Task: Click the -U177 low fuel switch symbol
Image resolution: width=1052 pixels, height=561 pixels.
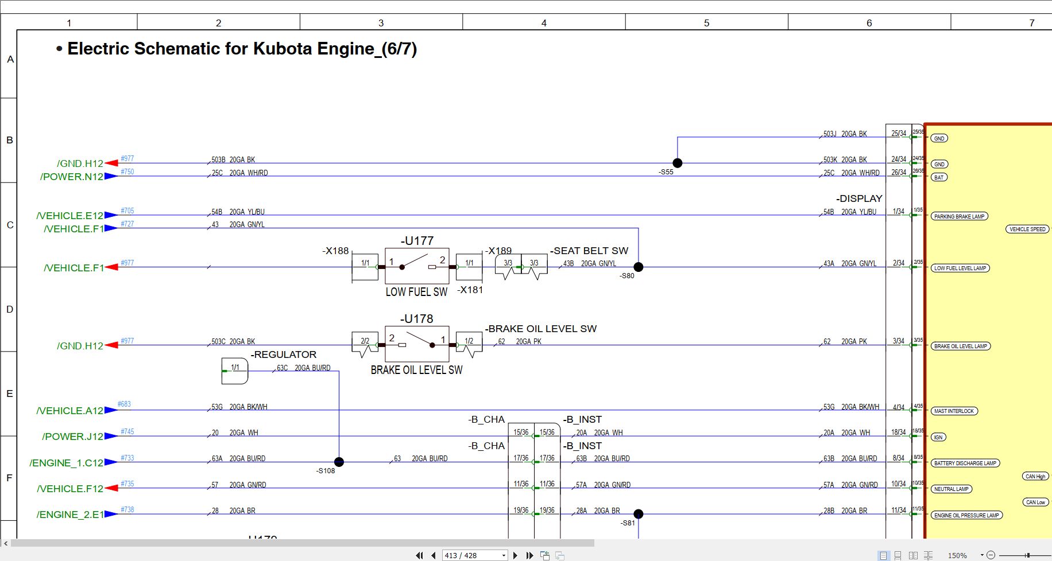Action: [416, 266]
